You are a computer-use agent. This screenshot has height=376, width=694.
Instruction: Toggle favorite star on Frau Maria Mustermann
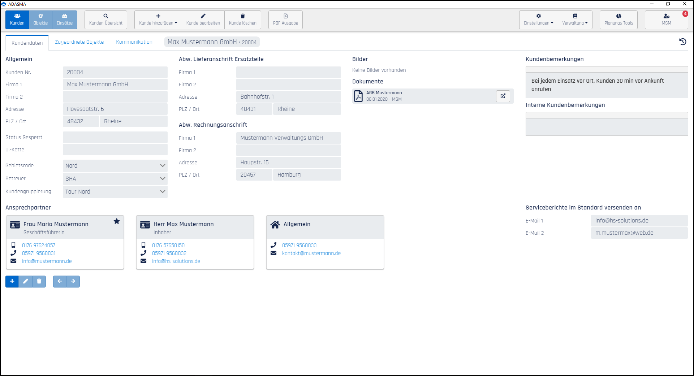117,221
